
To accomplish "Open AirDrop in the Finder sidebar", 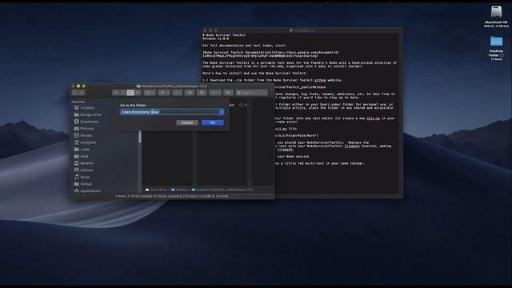I will [83, 170].
